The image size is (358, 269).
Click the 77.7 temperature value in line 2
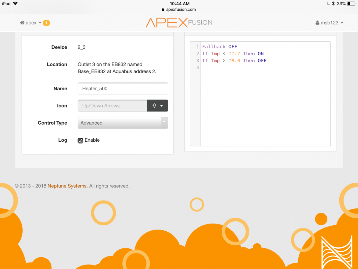pos(234,54)
